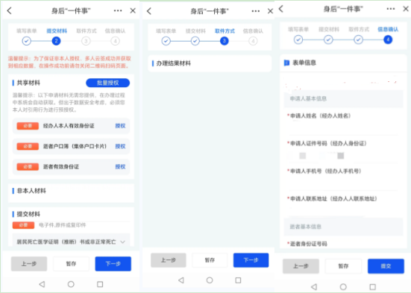Click 授权 link for 逝者户口簿
Image resolution: width=411 pixels, height=293 pixels.
[x=120, y=146]
